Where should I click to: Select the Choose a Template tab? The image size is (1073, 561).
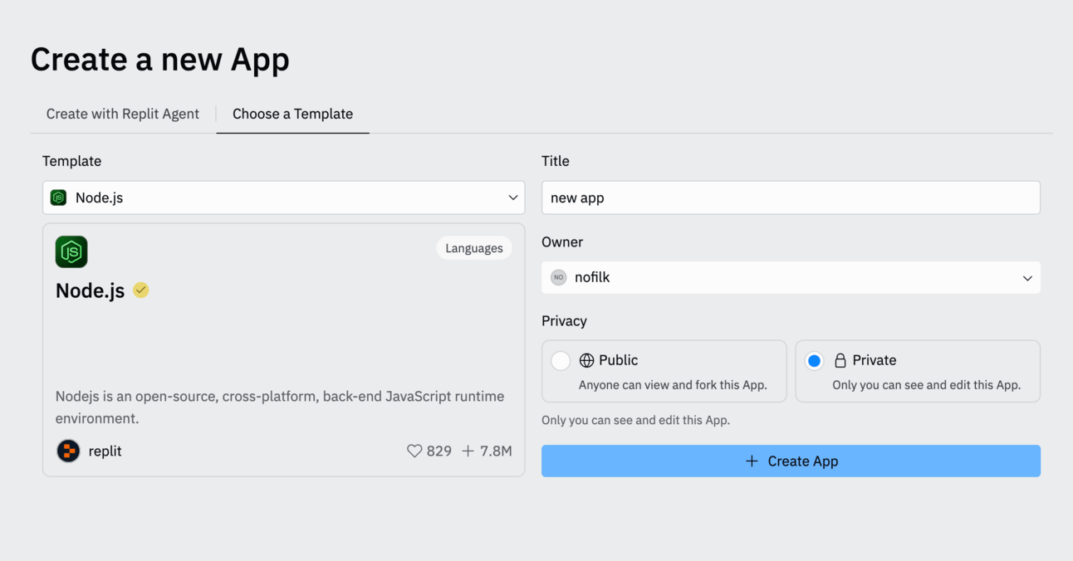pyautogui.click(x=292, y=114)
